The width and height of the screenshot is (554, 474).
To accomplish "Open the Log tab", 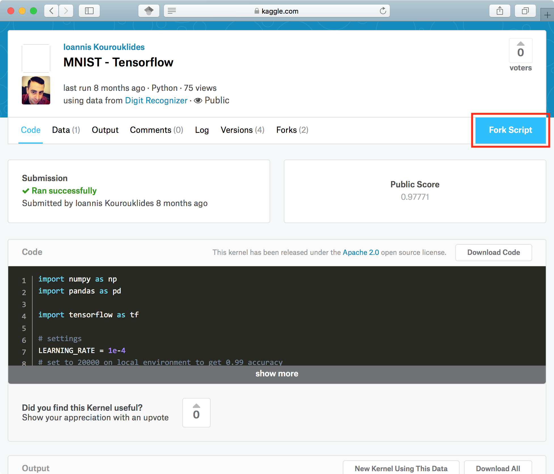I will coord(202,130).
